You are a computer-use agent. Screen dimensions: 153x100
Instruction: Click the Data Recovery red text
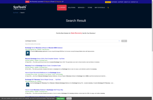pyautogui.click(x=76, y=33)
